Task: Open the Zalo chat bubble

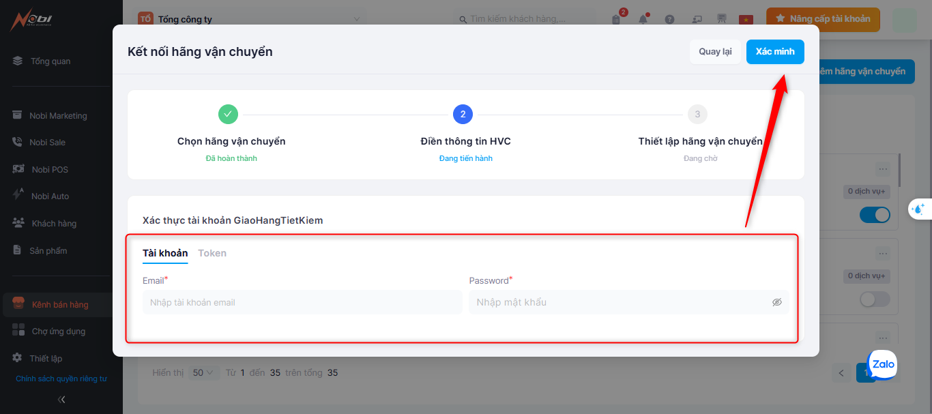Action: point(883,364)
